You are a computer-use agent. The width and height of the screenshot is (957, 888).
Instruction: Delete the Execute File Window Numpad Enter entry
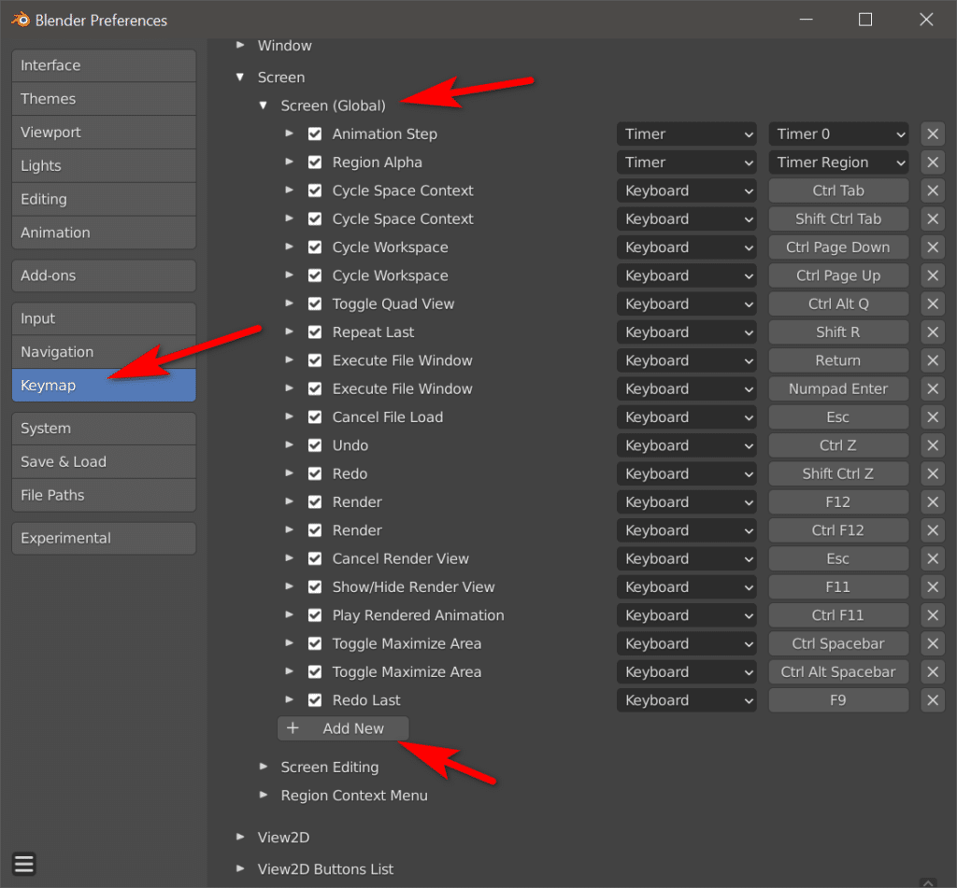point(933,389)
